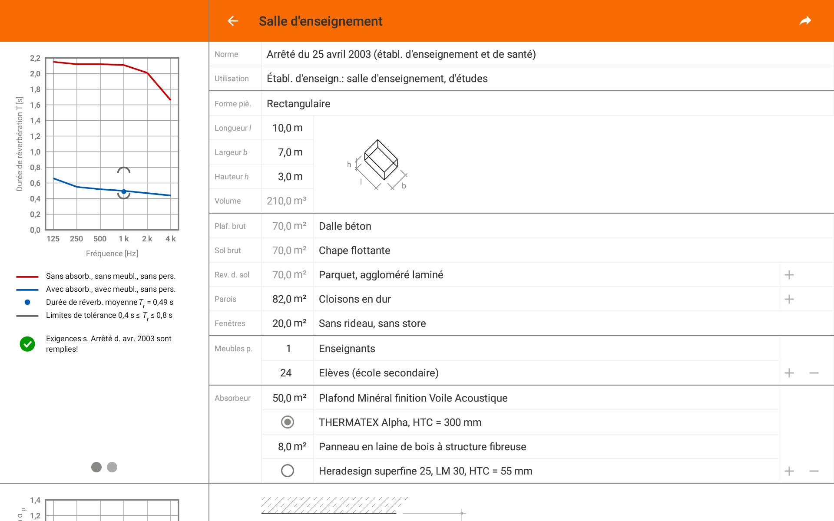Remove absorber with minus icon

[x=814, y=471]
